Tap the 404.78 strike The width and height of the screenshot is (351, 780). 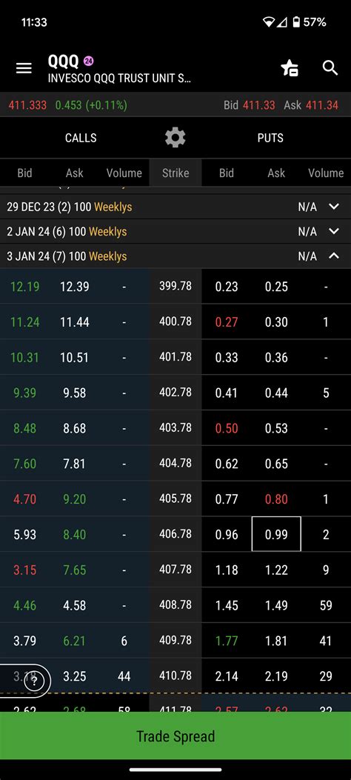(175, 463)
